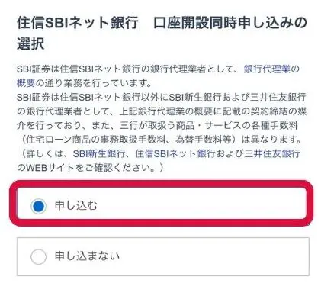The width and height of the screenshot is (321, 283).
Task: Open the 三井住友銀行 website link
Action: tap(272, 153)
